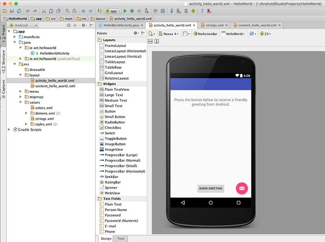Click the NoActionBar theme button
325x242 pixels.
(x=206, y=34)
